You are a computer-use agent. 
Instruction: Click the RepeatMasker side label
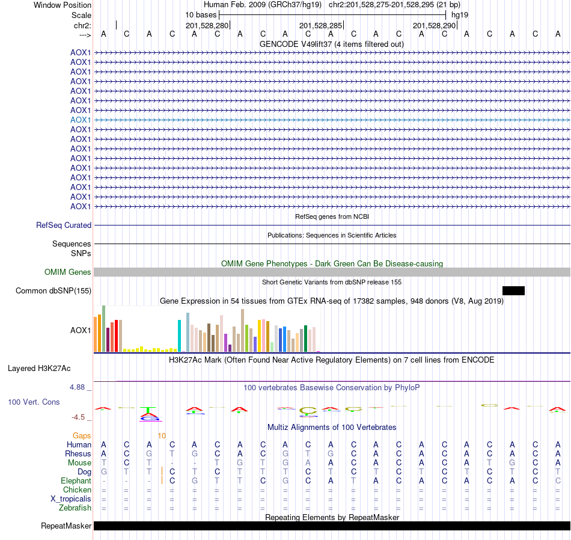(x=66, y=526)
